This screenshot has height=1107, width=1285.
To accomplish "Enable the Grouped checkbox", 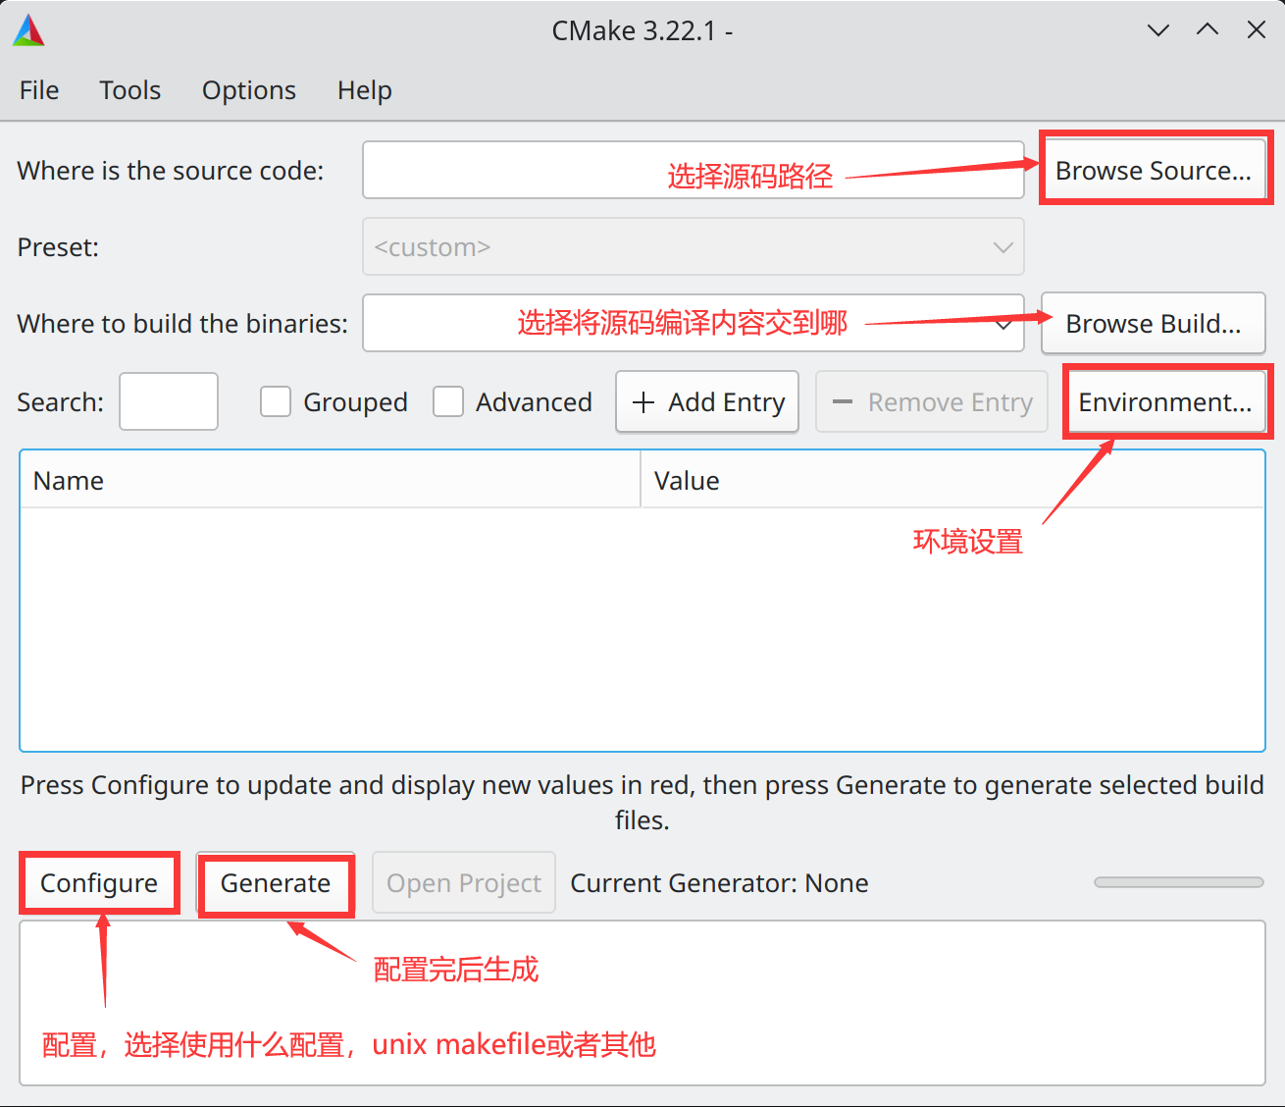I will 276,401.
